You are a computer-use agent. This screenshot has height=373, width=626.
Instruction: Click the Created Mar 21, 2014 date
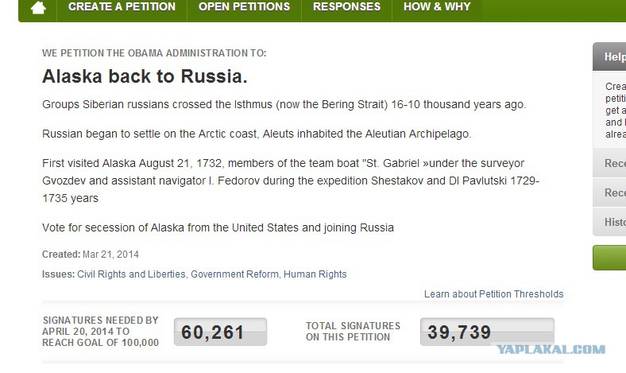tap(91, 254)
